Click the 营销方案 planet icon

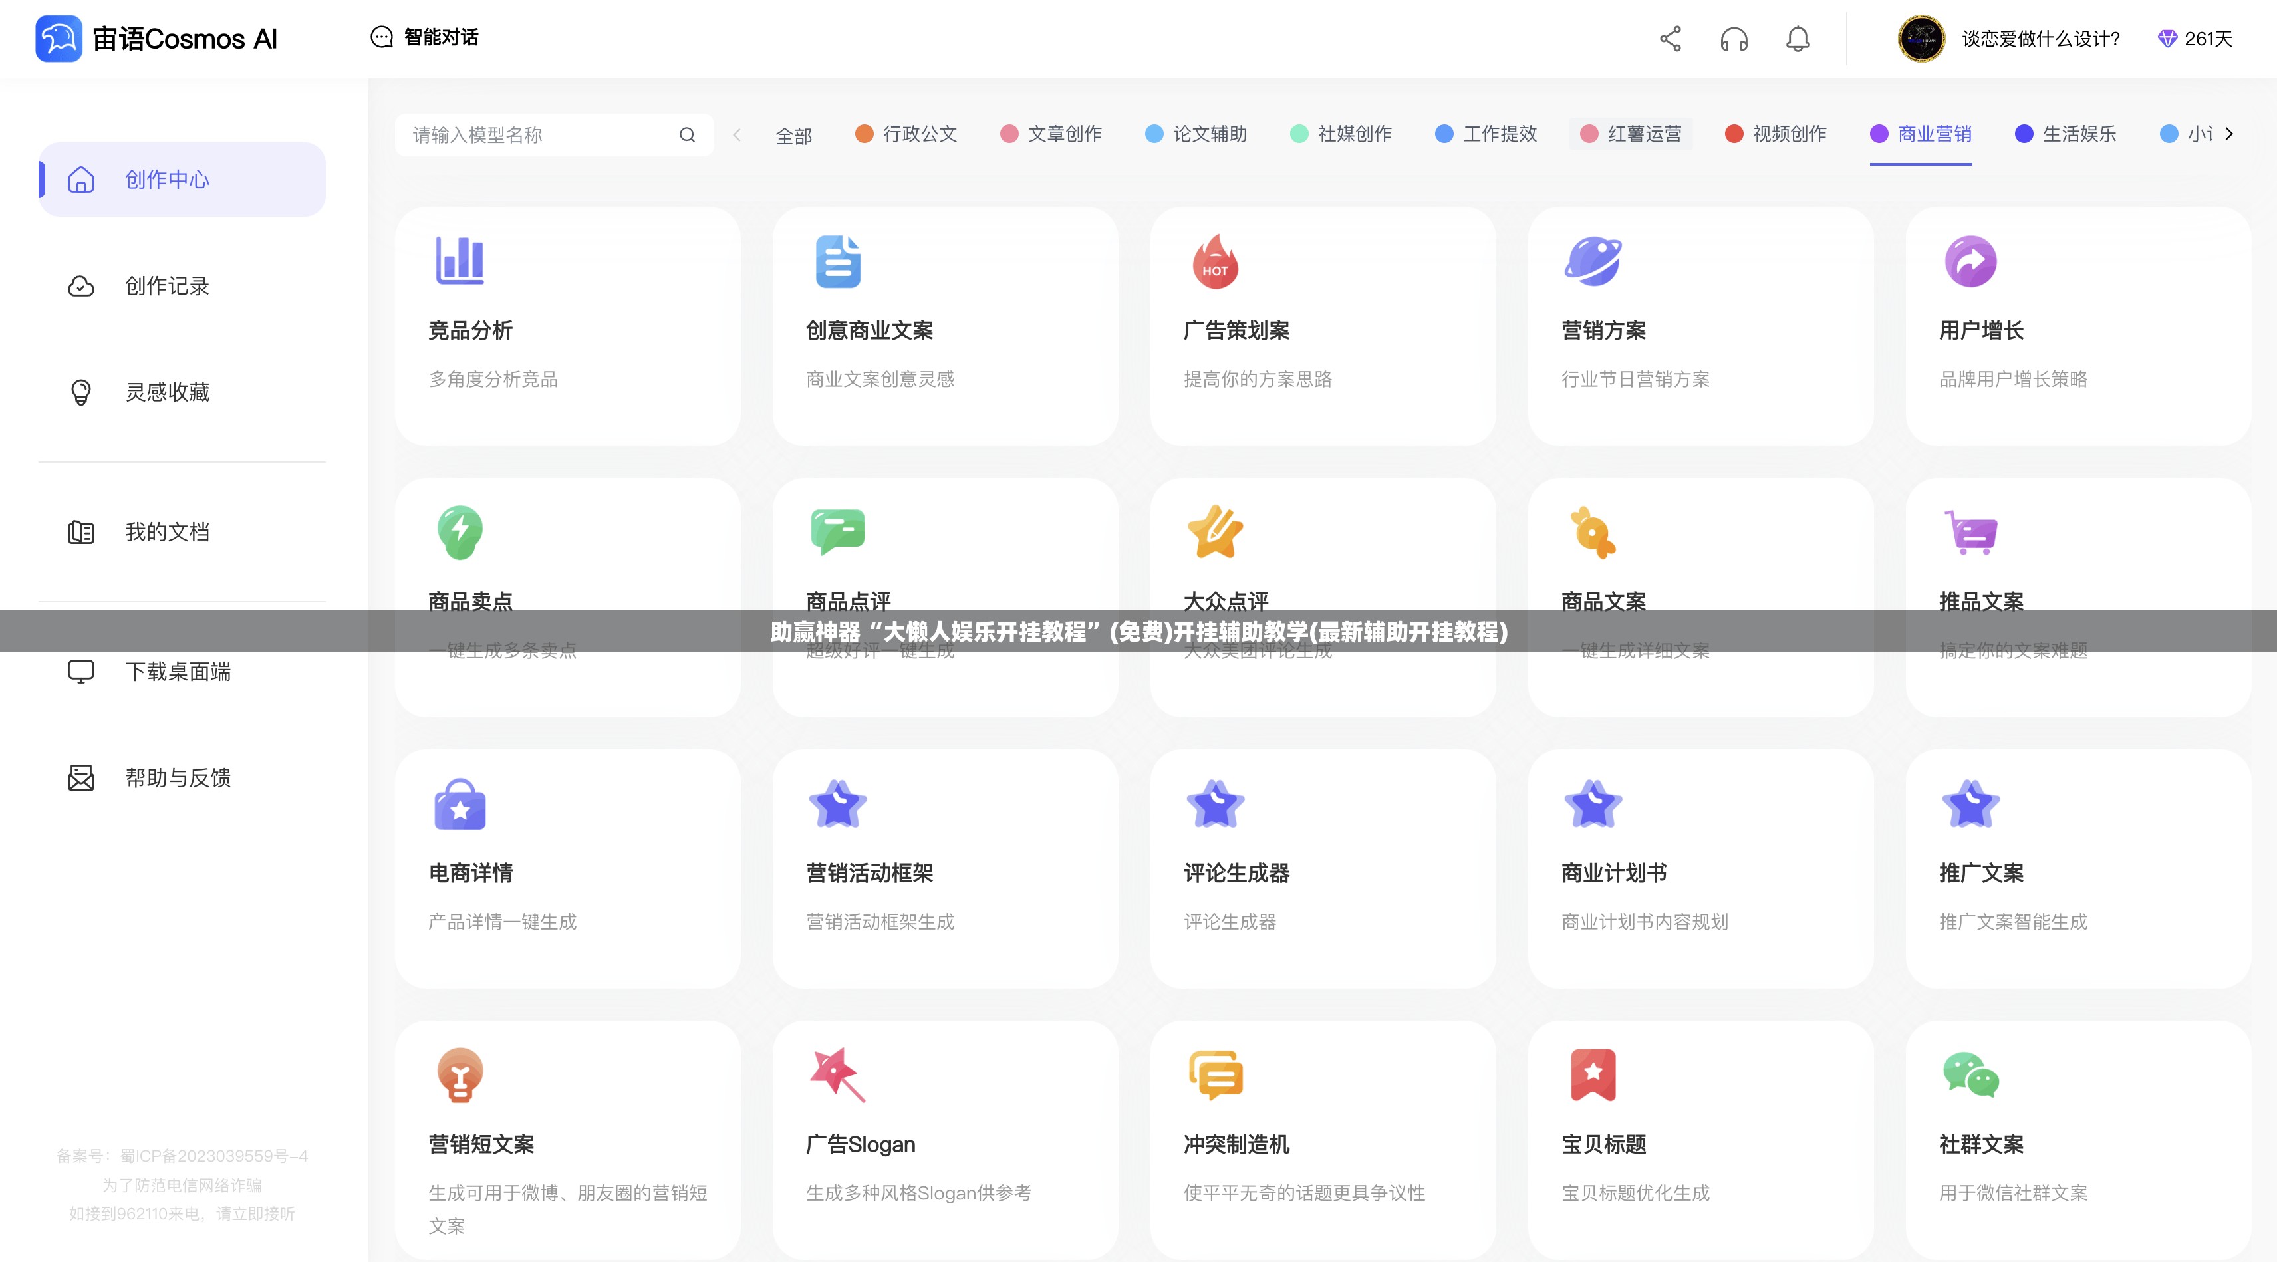(x=1593, y=261)
